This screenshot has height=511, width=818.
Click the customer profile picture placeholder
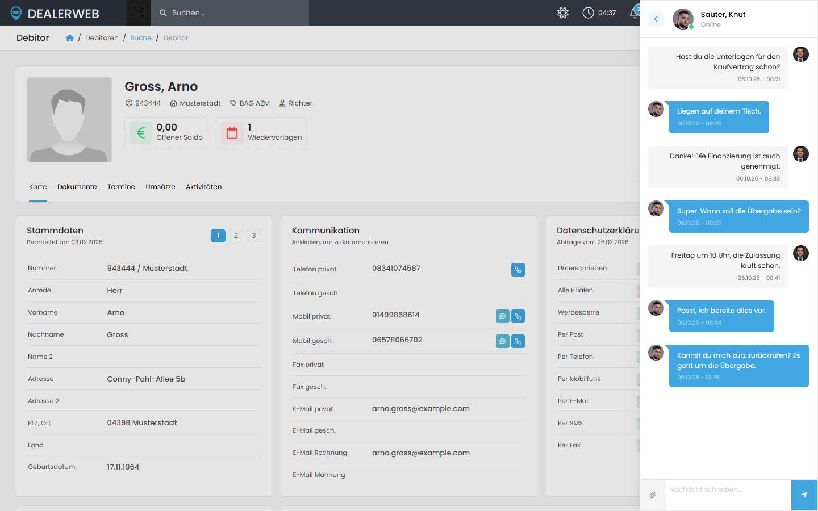(69, 120)
